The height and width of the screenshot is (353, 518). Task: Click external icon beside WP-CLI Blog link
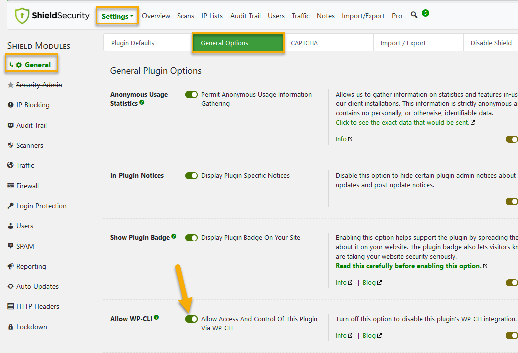coord(379,336)
